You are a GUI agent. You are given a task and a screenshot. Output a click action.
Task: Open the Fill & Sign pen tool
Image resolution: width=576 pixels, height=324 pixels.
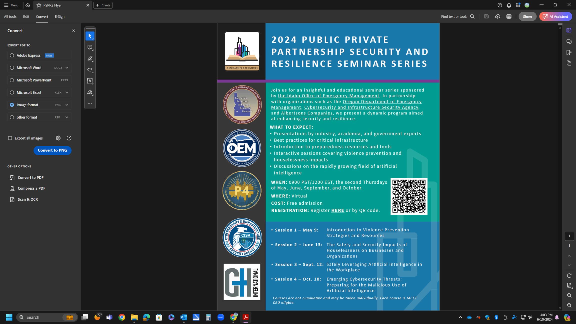point(90,92)
